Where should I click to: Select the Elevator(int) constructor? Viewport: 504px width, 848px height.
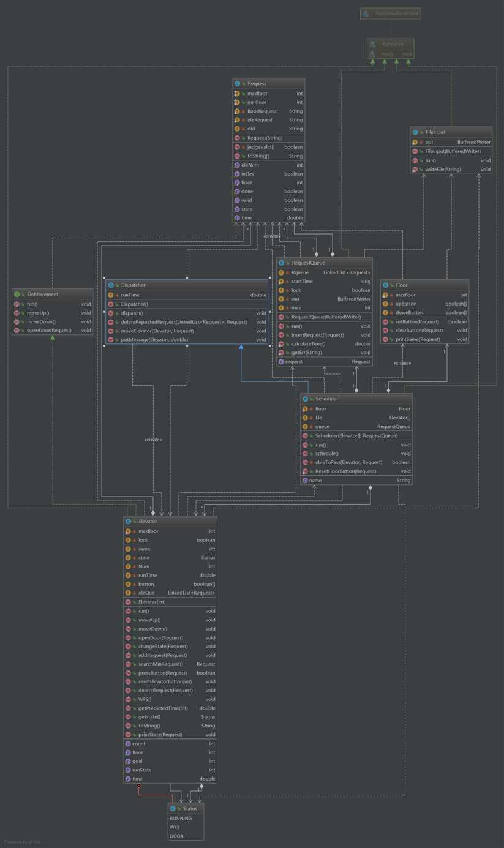(170, 602)
